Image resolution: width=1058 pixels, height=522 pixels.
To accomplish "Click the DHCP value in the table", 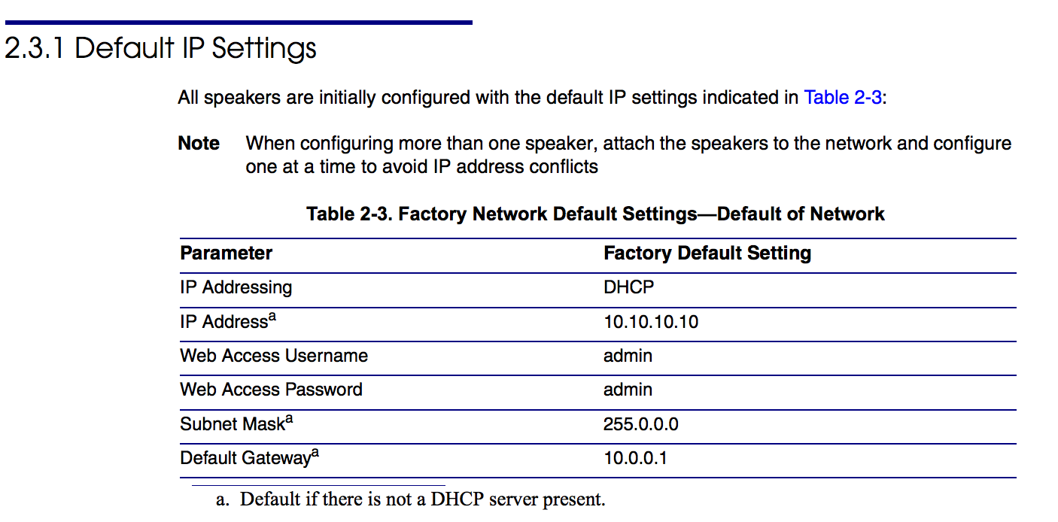I will (630, 287).
